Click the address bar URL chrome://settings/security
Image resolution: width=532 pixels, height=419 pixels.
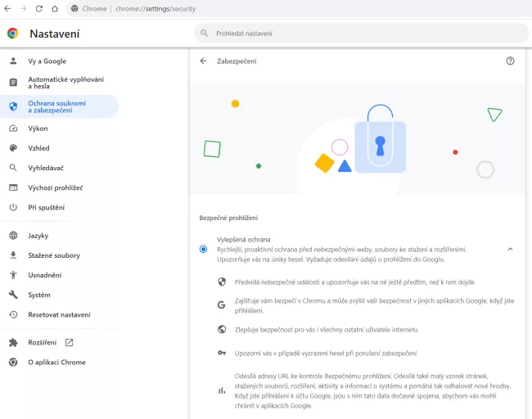click(x=156, y=9)
